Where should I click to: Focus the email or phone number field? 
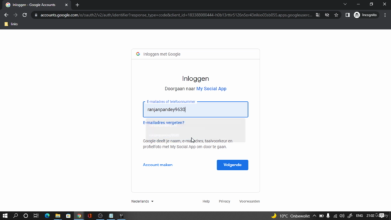[195, 109]
